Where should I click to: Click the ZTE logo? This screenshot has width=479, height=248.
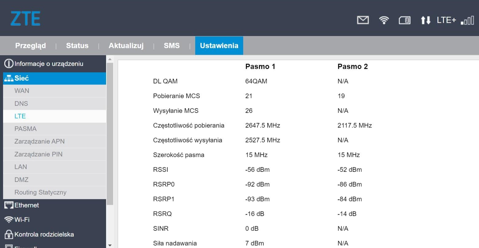tap(26, 19)
